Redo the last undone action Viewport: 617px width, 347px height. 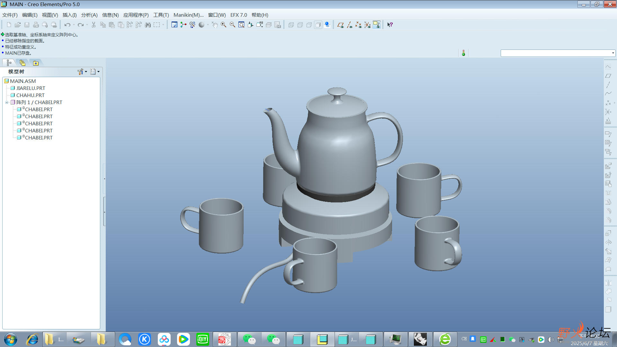click(80, 25)
